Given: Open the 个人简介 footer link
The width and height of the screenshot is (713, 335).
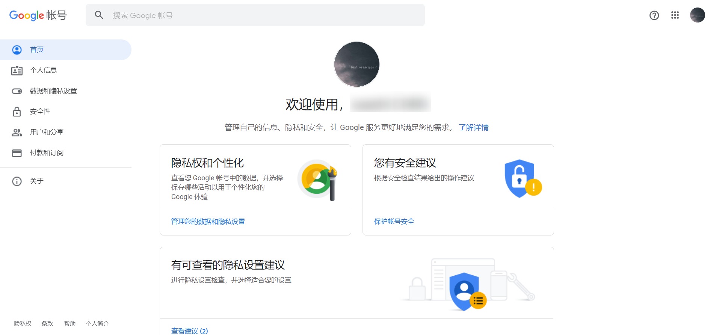Looking at the screenshot, I should (x=97, y=323).
